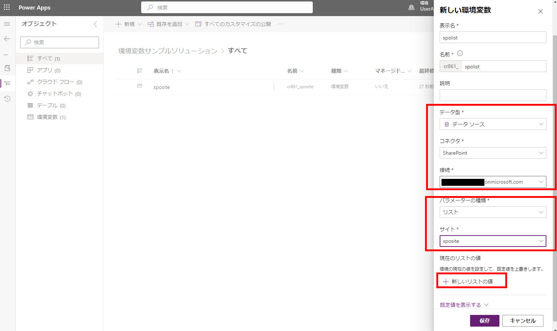The width and height of the screenshot is (557, 331).
Task: Click the back arrow in left rail
Action: pyautogui.click(x=7, y=39)
